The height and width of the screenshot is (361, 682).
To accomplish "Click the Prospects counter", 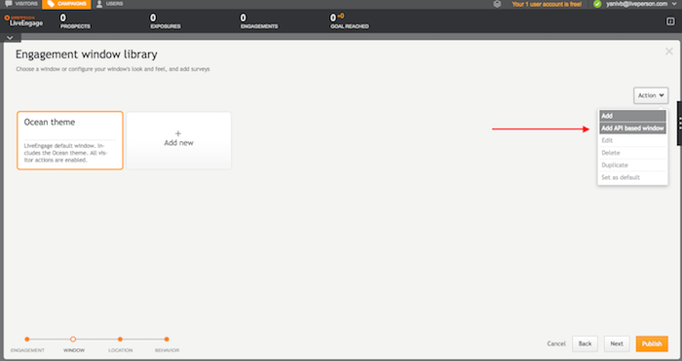I will point(75,21).
